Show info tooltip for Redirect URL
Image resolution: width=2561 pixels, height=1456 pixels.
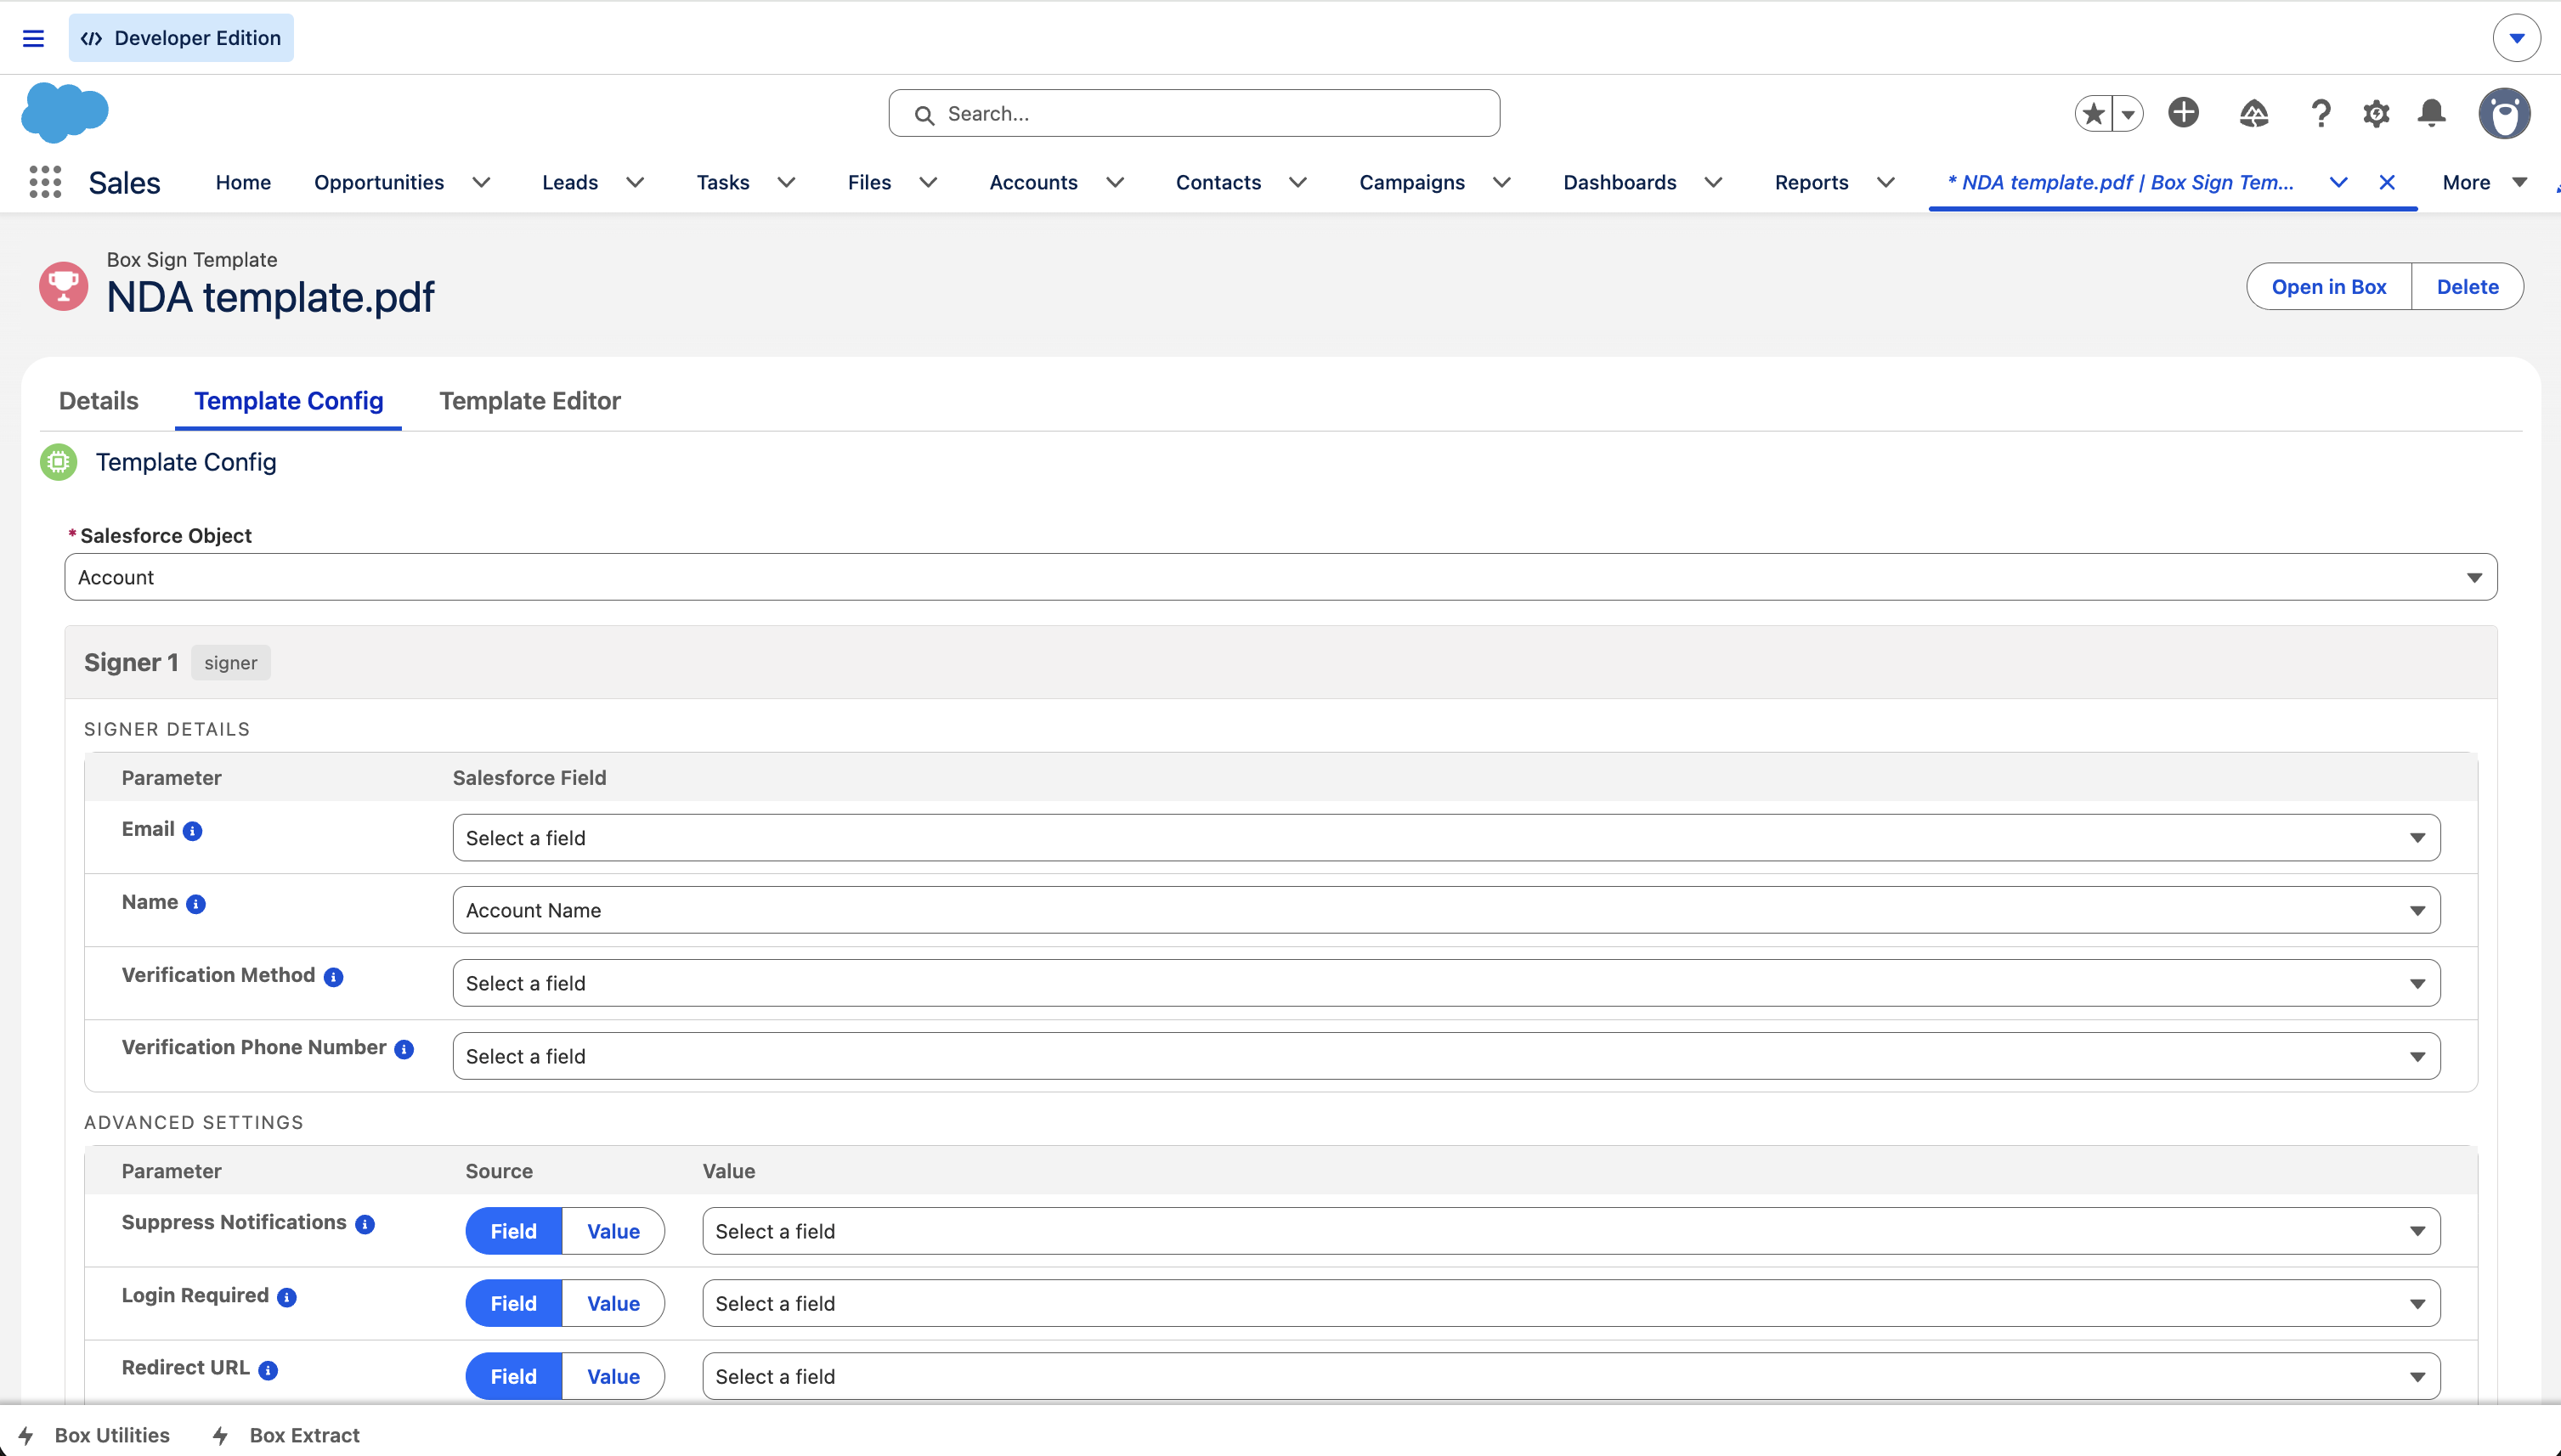(268, 1370)
